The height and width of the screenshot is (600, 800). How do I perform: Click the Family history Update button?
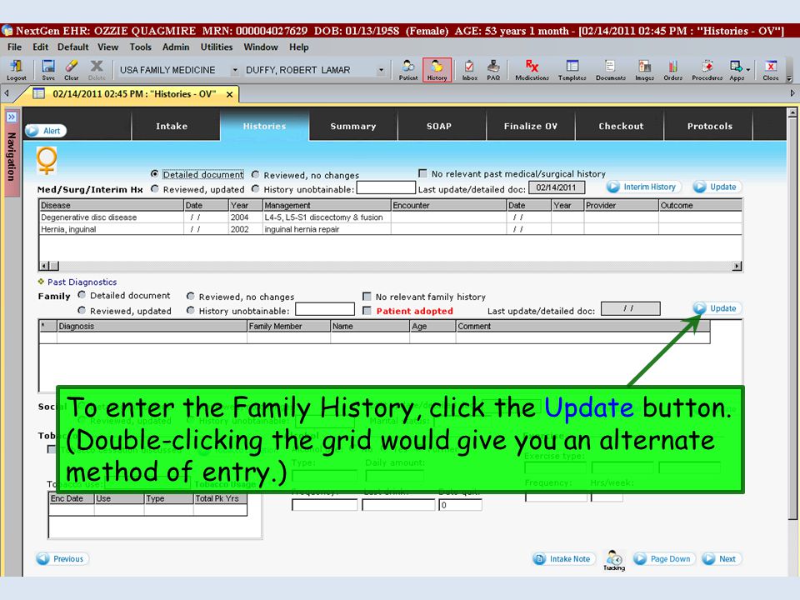[717, 308]
